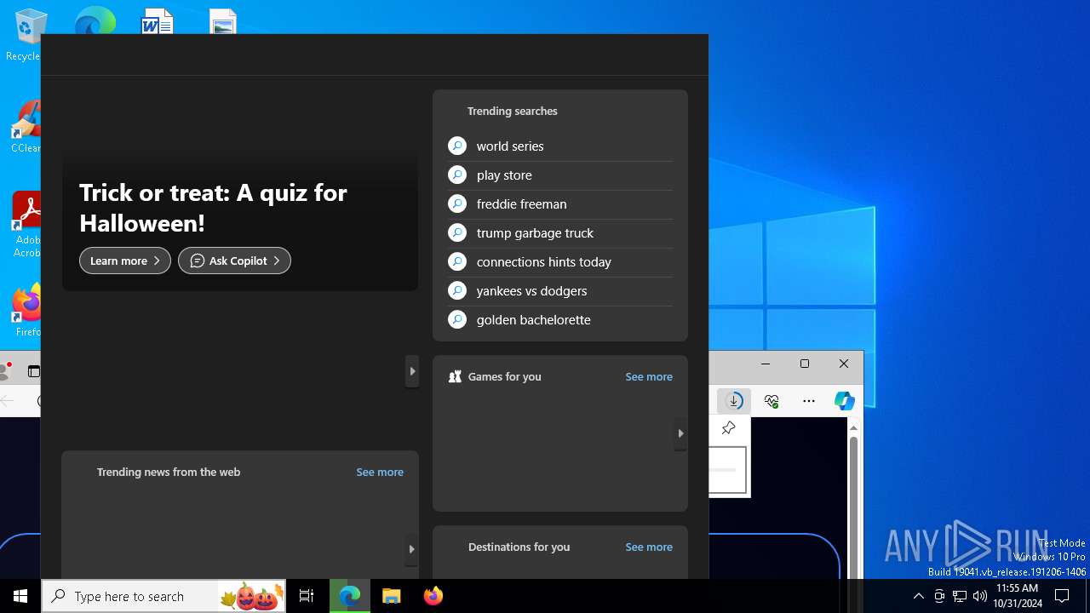
Task: Click magnifier icon beside golden bachelorette
Action: tap(457, 320)
